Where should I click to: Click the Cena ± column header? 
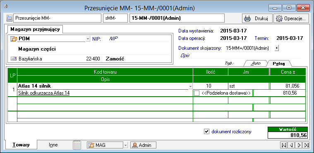point(288,72)
